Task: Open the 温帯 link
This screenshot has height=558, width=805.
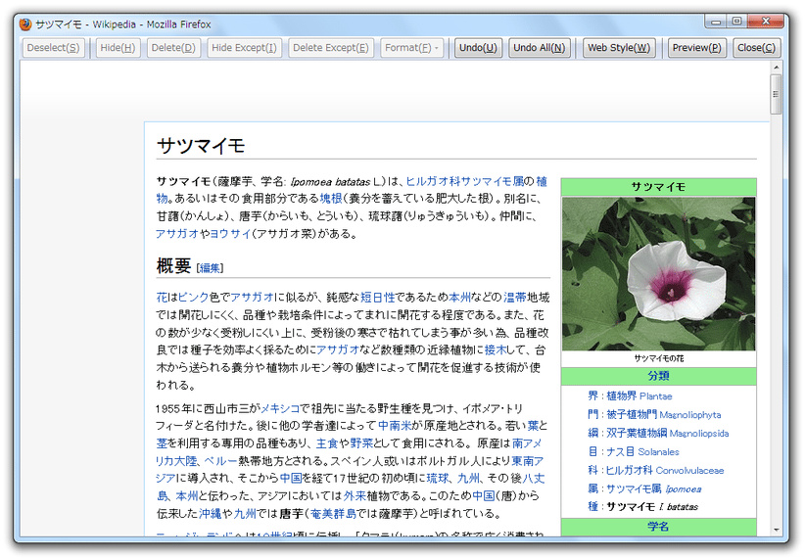Action: [x=514, y=298]
